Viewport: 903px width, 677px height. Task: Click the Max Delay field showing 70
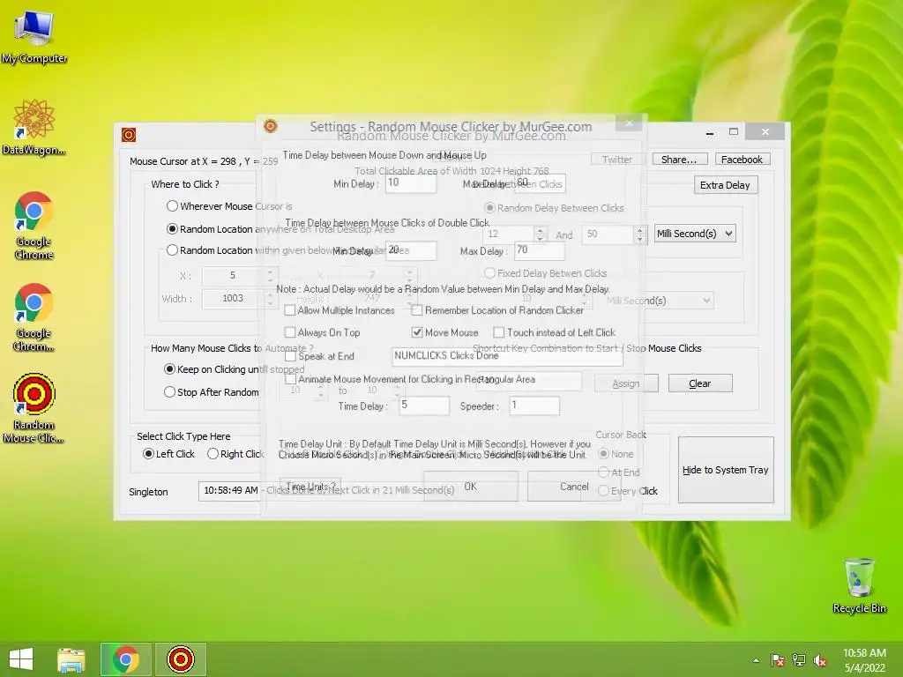pos(539,249)
